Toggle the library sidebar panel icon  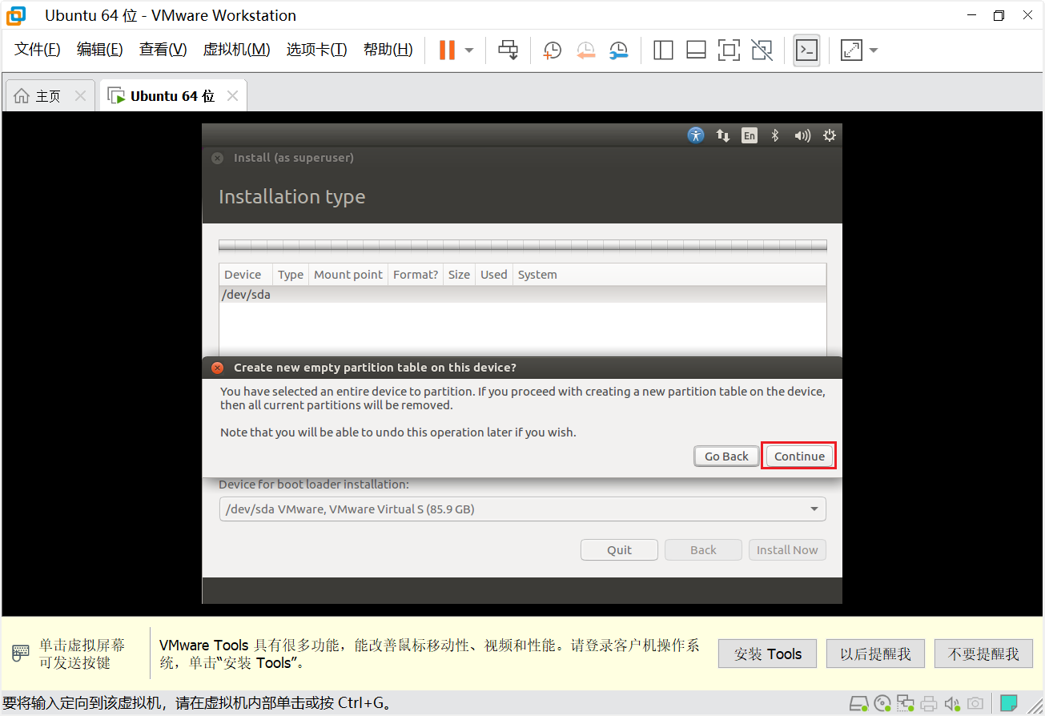(663, 50)
